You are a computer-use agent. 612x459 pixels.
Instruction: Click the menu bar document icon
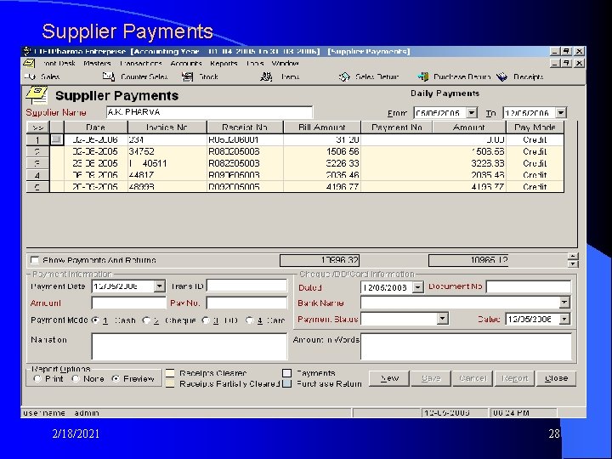click(29, 63)
